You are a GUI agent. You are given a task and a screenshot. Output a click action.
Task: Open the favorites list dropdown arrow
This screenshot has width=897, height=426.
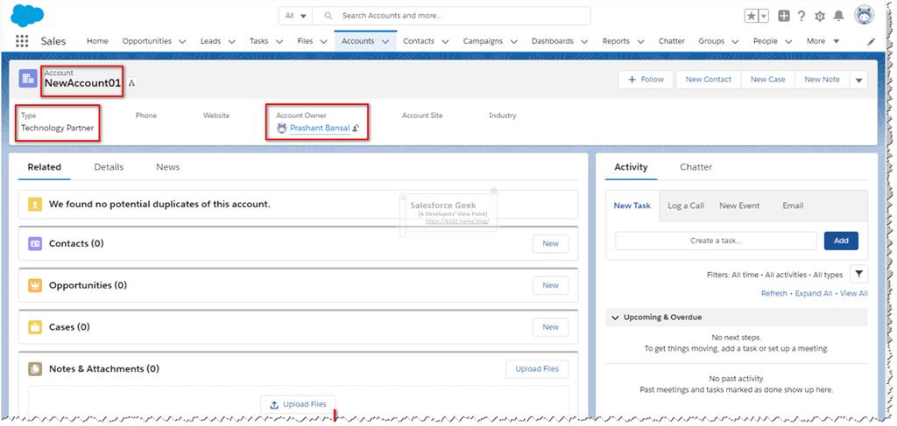(764, 16)
